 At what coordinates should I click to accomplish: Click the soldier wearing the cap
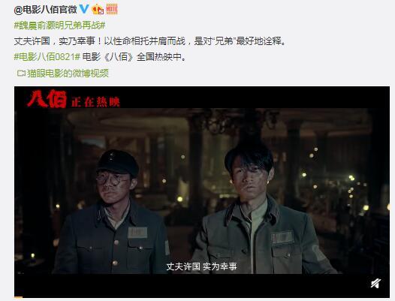(x=111, y=212)
